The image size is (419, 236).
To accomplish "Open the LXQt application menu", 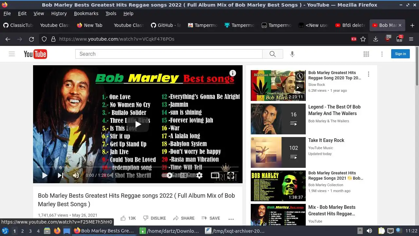I will point(5,231).
